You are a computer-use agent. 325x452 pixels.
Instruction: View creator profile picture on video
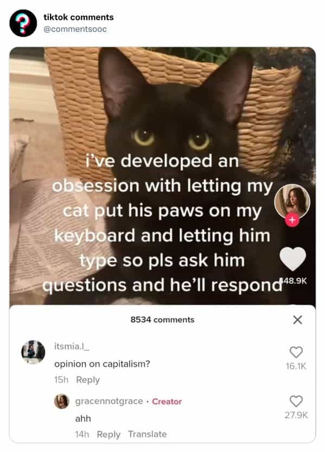[x=292, y=202]
